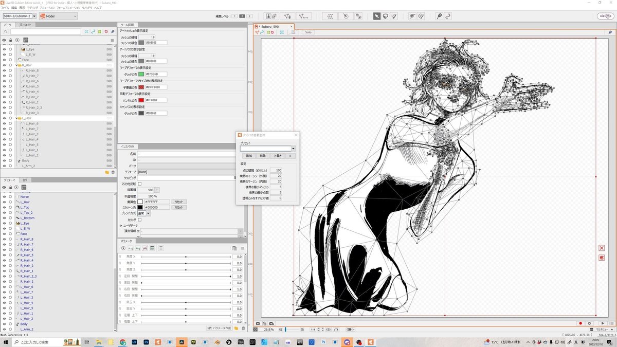Screen dimensions: 617x347
Task: Click 削除 button in mesh dialog
Action: [262, 155]
